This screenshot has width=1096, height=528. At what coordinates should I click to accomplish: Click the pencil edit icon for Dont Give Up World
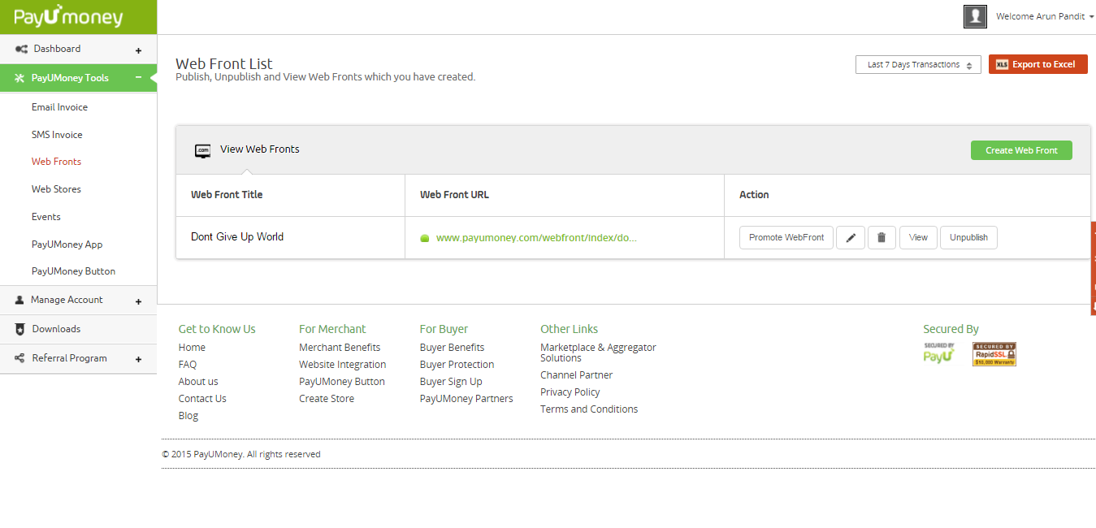851,238
